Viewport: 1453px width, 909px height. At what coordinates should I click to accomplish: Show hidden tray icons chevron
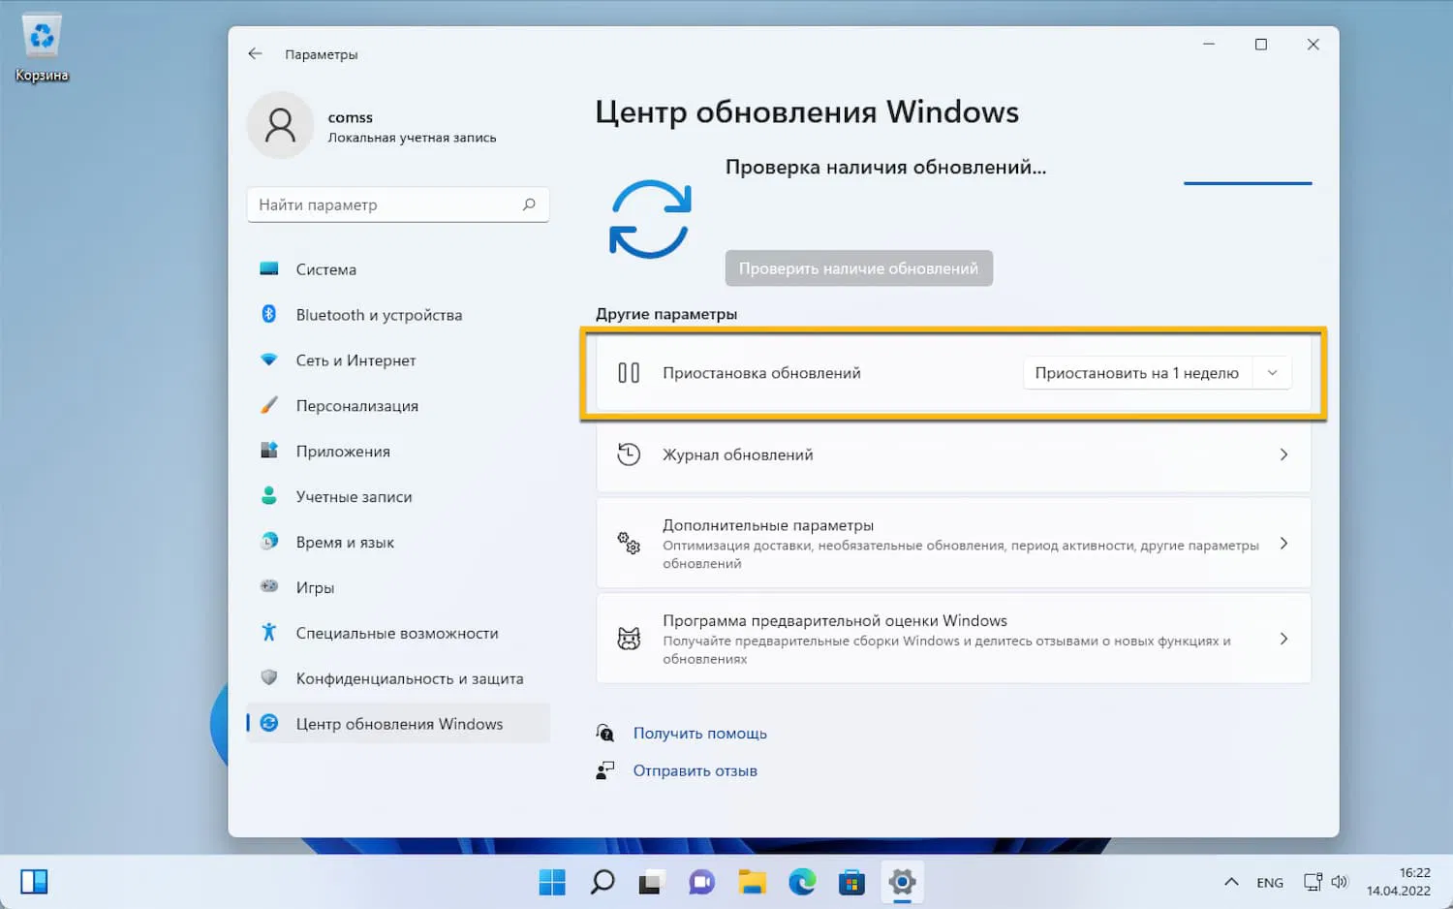[1231, 882]
